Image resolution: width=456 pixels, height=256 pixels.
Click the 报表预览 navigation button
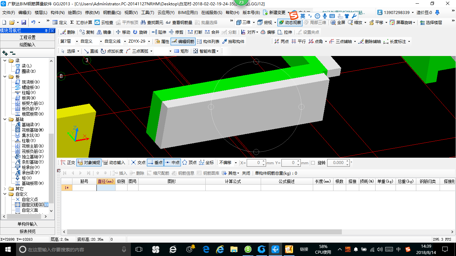tap(27, 231)
